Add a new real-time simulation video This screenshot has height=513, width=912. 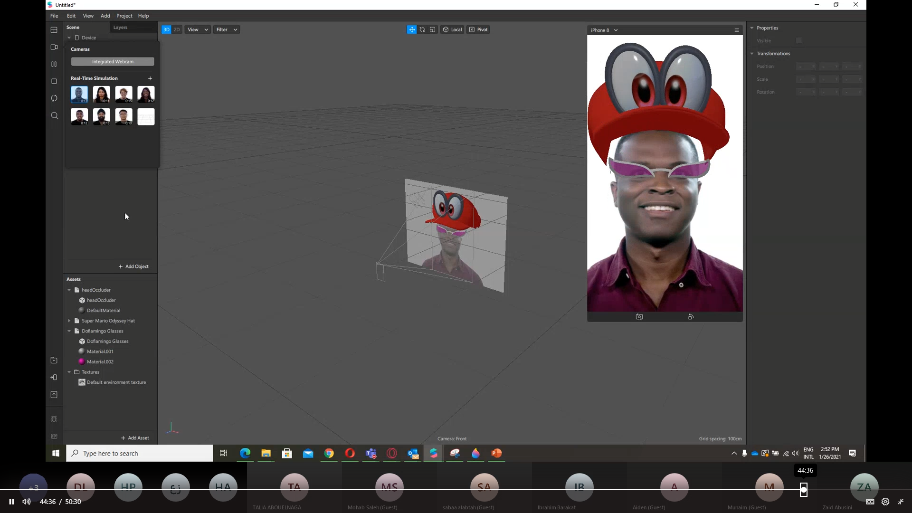pos(150,78)
